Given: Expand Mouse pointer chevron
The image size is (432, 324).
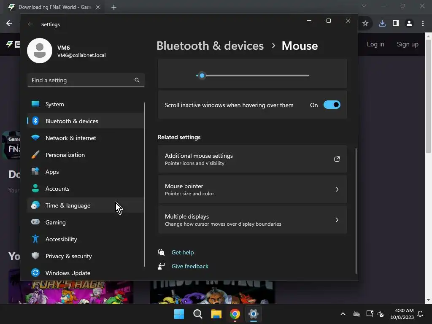Looking at the screenshot, I should (337, 189).
